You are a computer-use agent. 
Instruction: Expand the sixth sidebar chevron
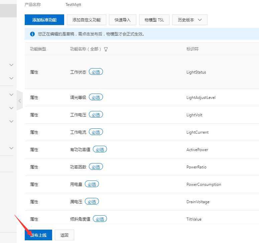(x=11, y=148)
